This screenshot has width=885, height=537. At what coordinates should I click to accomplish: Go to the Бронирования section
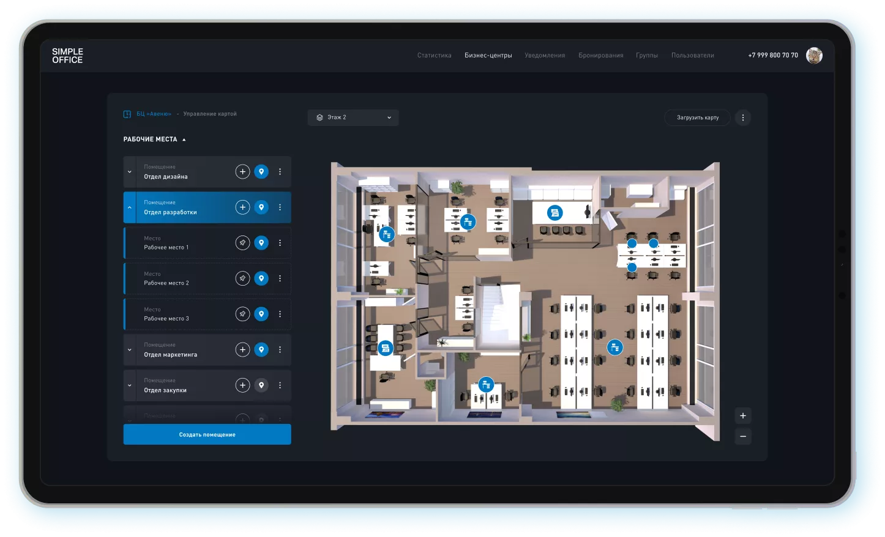[x=600, y=56]
